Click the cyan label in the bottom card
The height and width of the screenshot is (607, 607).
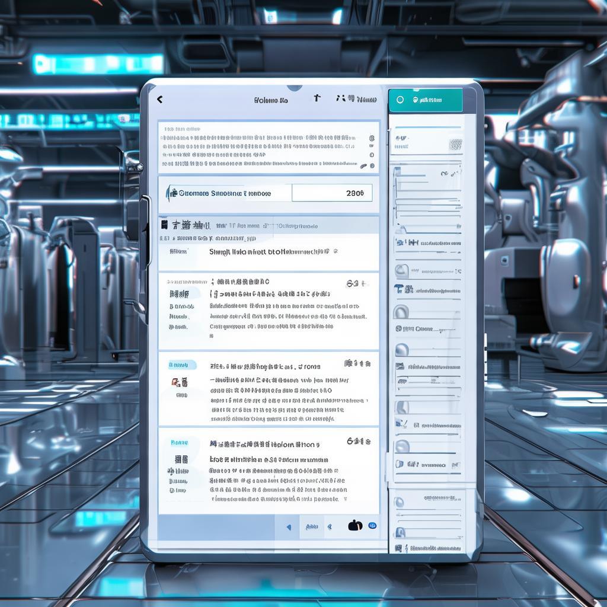(x=179, y=442)
